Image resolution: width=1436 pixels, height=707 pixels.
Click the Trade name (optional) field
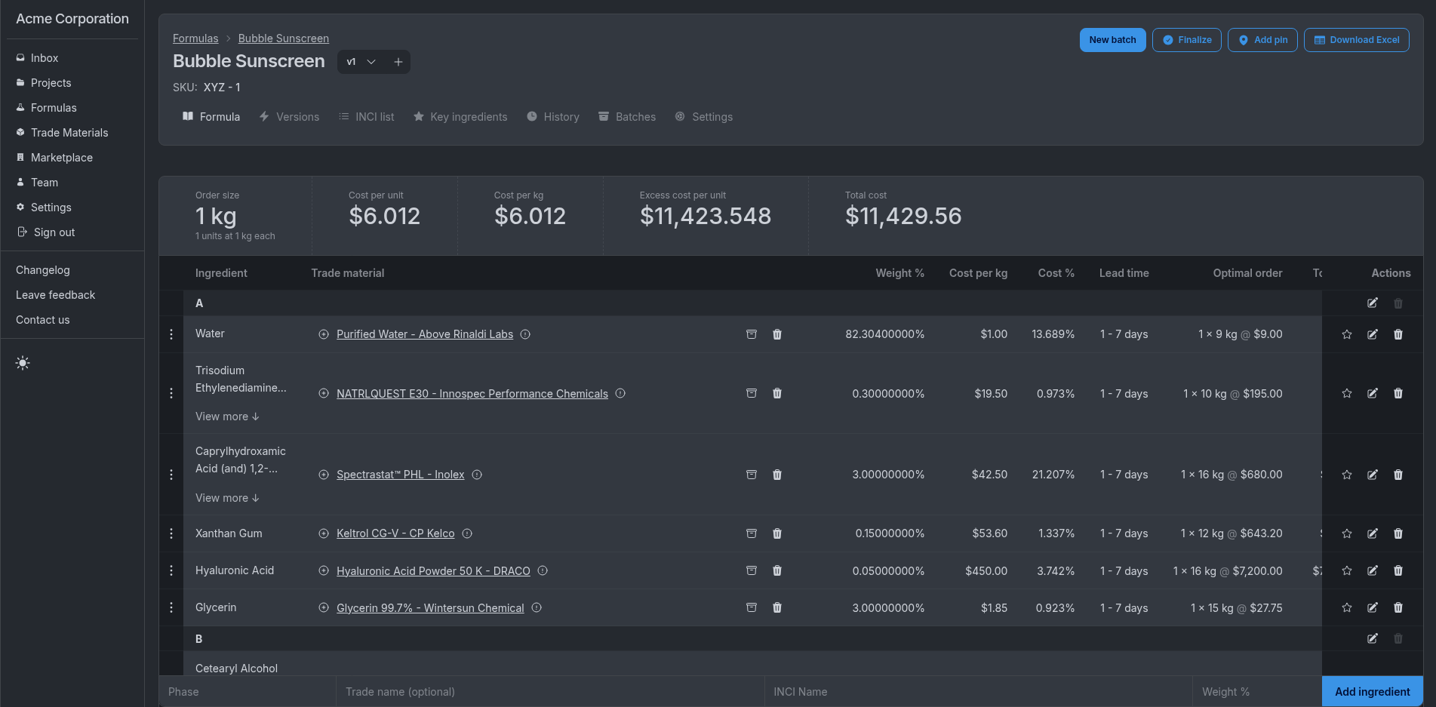[550, 692]
